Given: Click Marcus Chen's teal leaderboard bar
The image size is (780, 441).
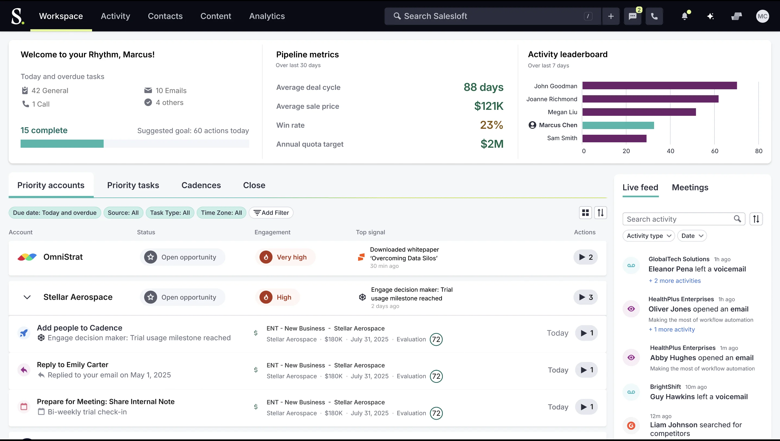Looking at the screenshot, I should (618, 125).
